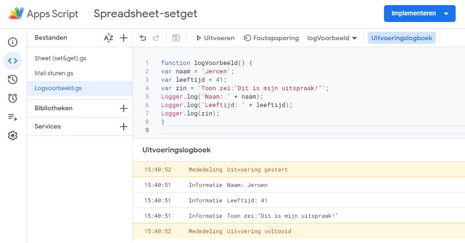This screenshot has height=243, width=465.
Task: Click the save project disk icon
Action: (x=176, y=38)
